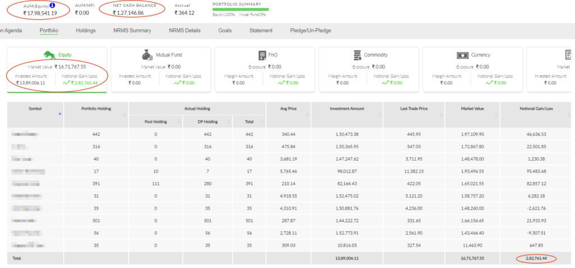Click the Net Cash Balance value ₹1,27,146.86
This screenshot has height=268, width=575.
click(128, 13)
